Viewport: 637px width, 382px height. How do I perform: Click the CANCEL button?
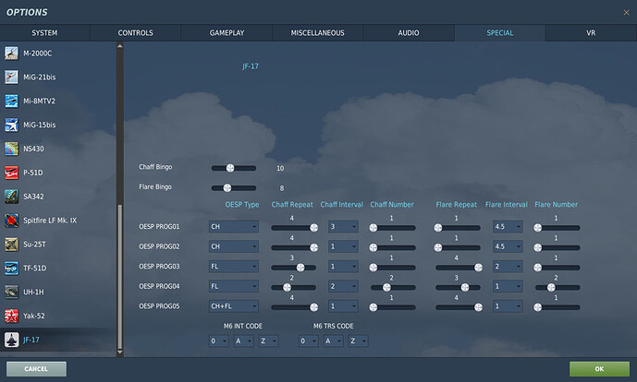[x=36, y=369]
